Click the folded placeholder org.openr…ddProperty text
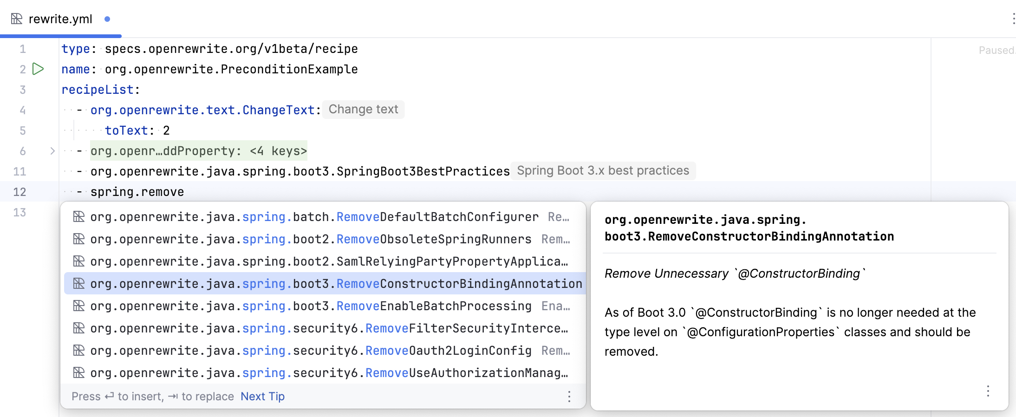The width and height of the screenshot is (1016, 417). pyautogui.click(x=198, y=151)
